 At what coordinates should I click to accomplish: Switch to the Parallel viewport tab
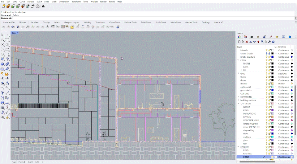(x=22, y=162)
